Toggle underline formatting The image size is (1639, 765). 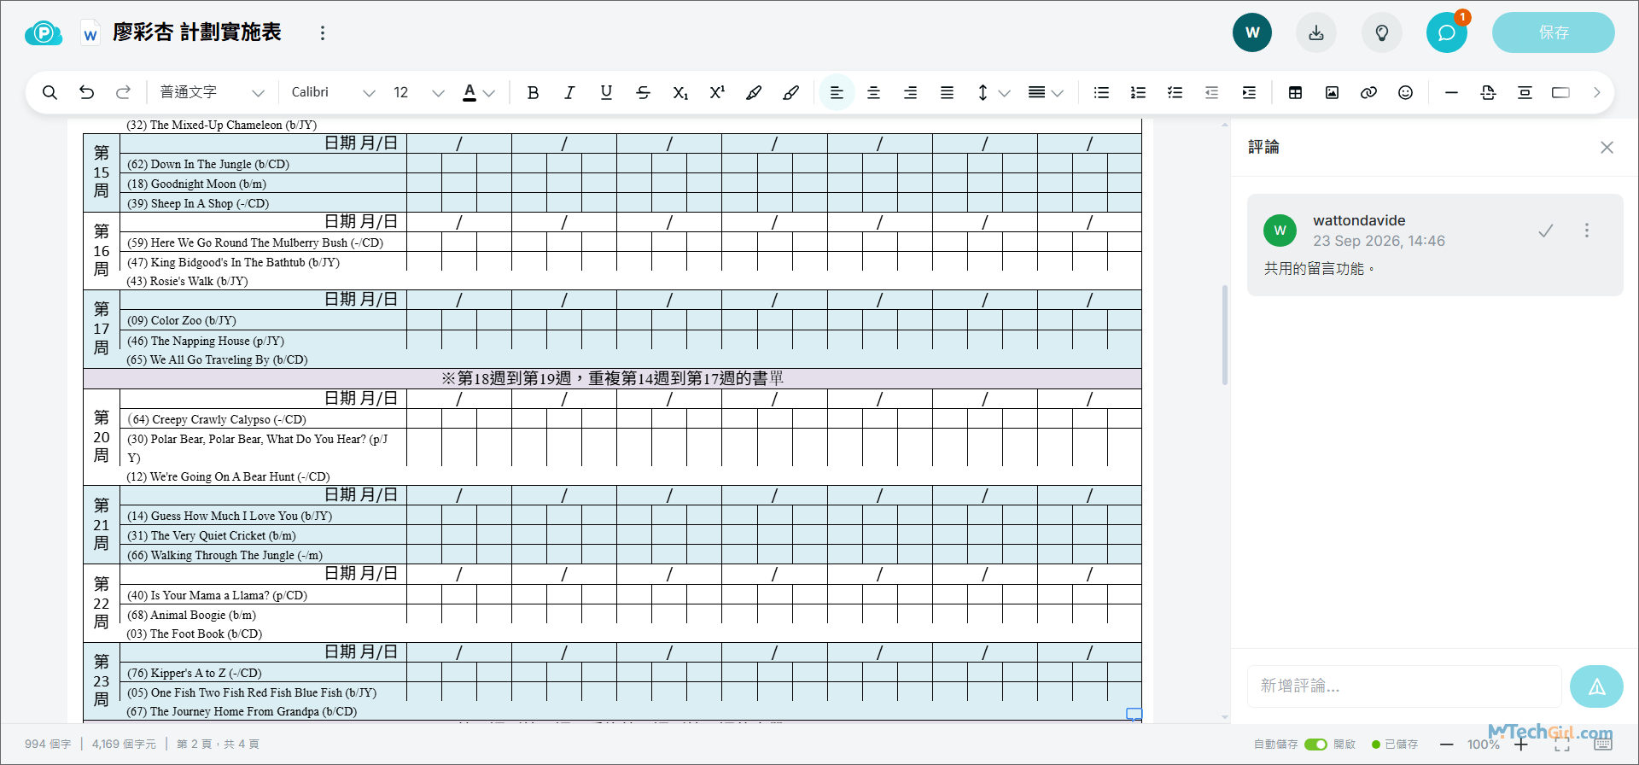606,92
